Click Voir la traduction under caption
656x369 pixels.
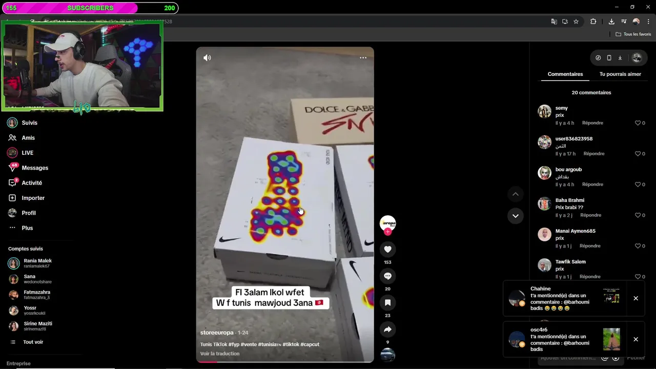click(x=220, y=354)
